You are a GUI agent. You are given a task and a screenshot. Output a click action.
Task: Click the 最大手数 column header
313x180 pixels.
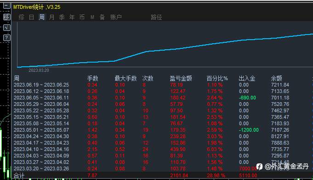click(x=125, y=78)
